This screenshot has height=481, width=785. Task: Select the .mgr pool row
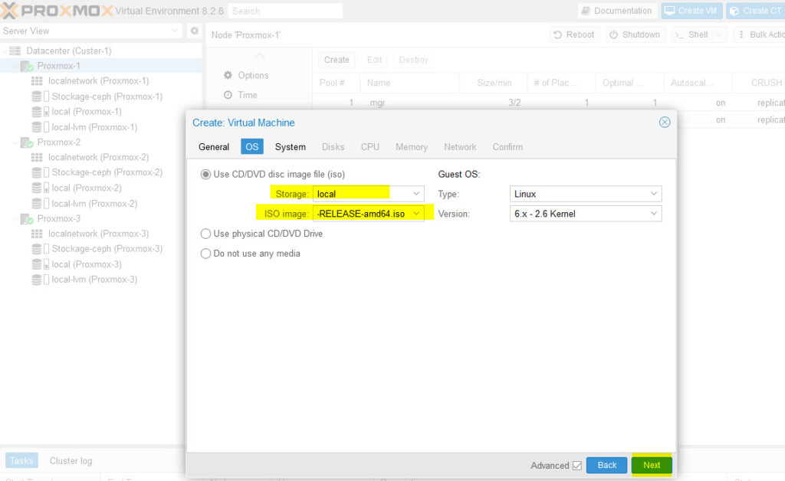click(x=549, y=103)
